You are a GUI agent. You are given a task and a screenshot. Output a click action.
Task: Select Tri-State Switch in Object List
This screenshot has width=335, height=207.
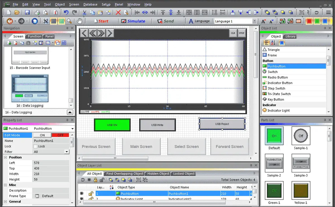[279, 94]
